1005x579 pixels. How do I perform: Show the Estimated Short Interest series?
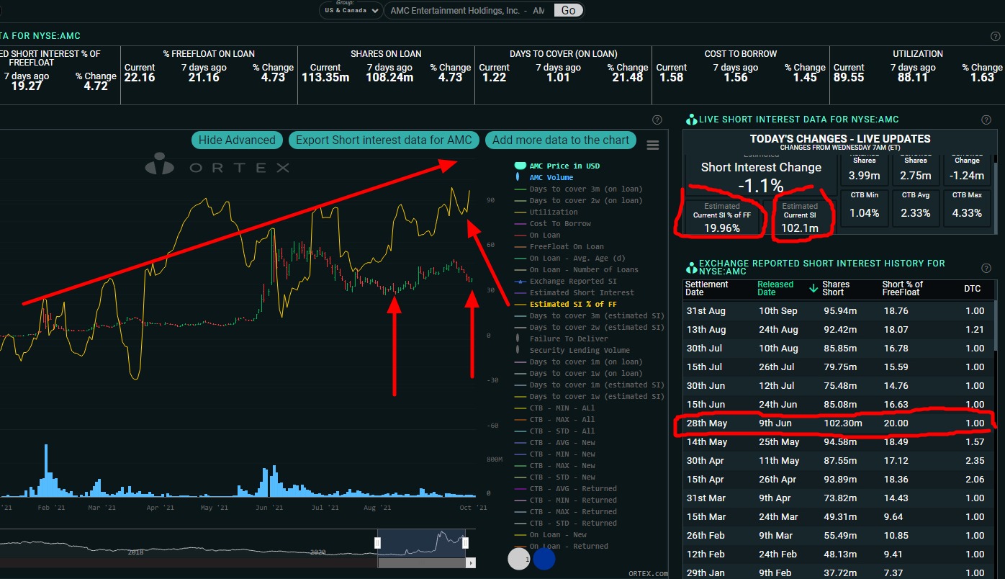[574, 292]
